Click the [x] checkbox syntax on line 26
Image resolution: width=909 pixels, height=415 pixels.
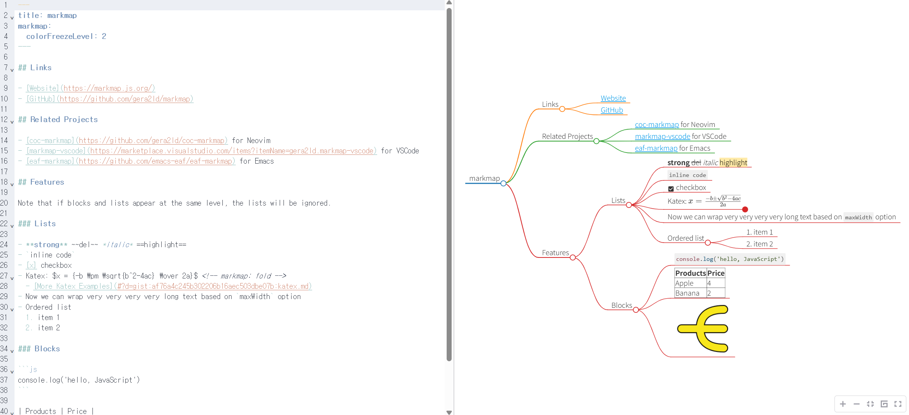pos(31,265)
